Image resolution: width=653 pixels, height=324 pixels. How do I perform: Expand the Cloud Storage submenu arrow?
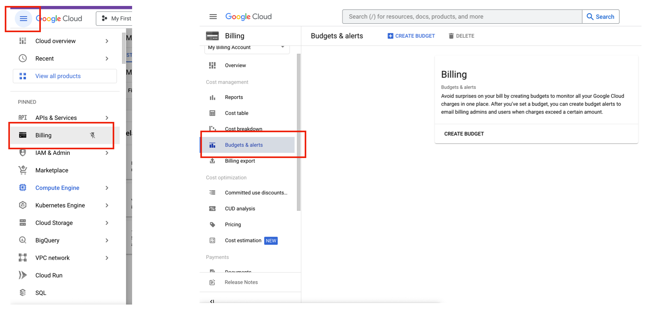(x=107, y=223)
